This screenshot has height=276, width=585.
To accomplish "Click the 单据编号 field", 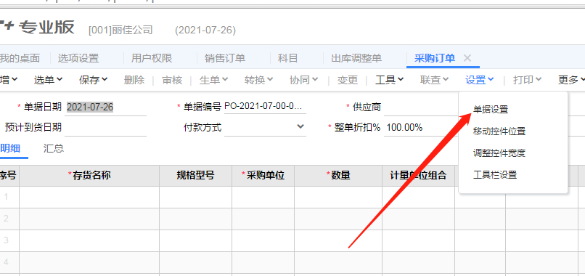I will [x=265, y=107].
